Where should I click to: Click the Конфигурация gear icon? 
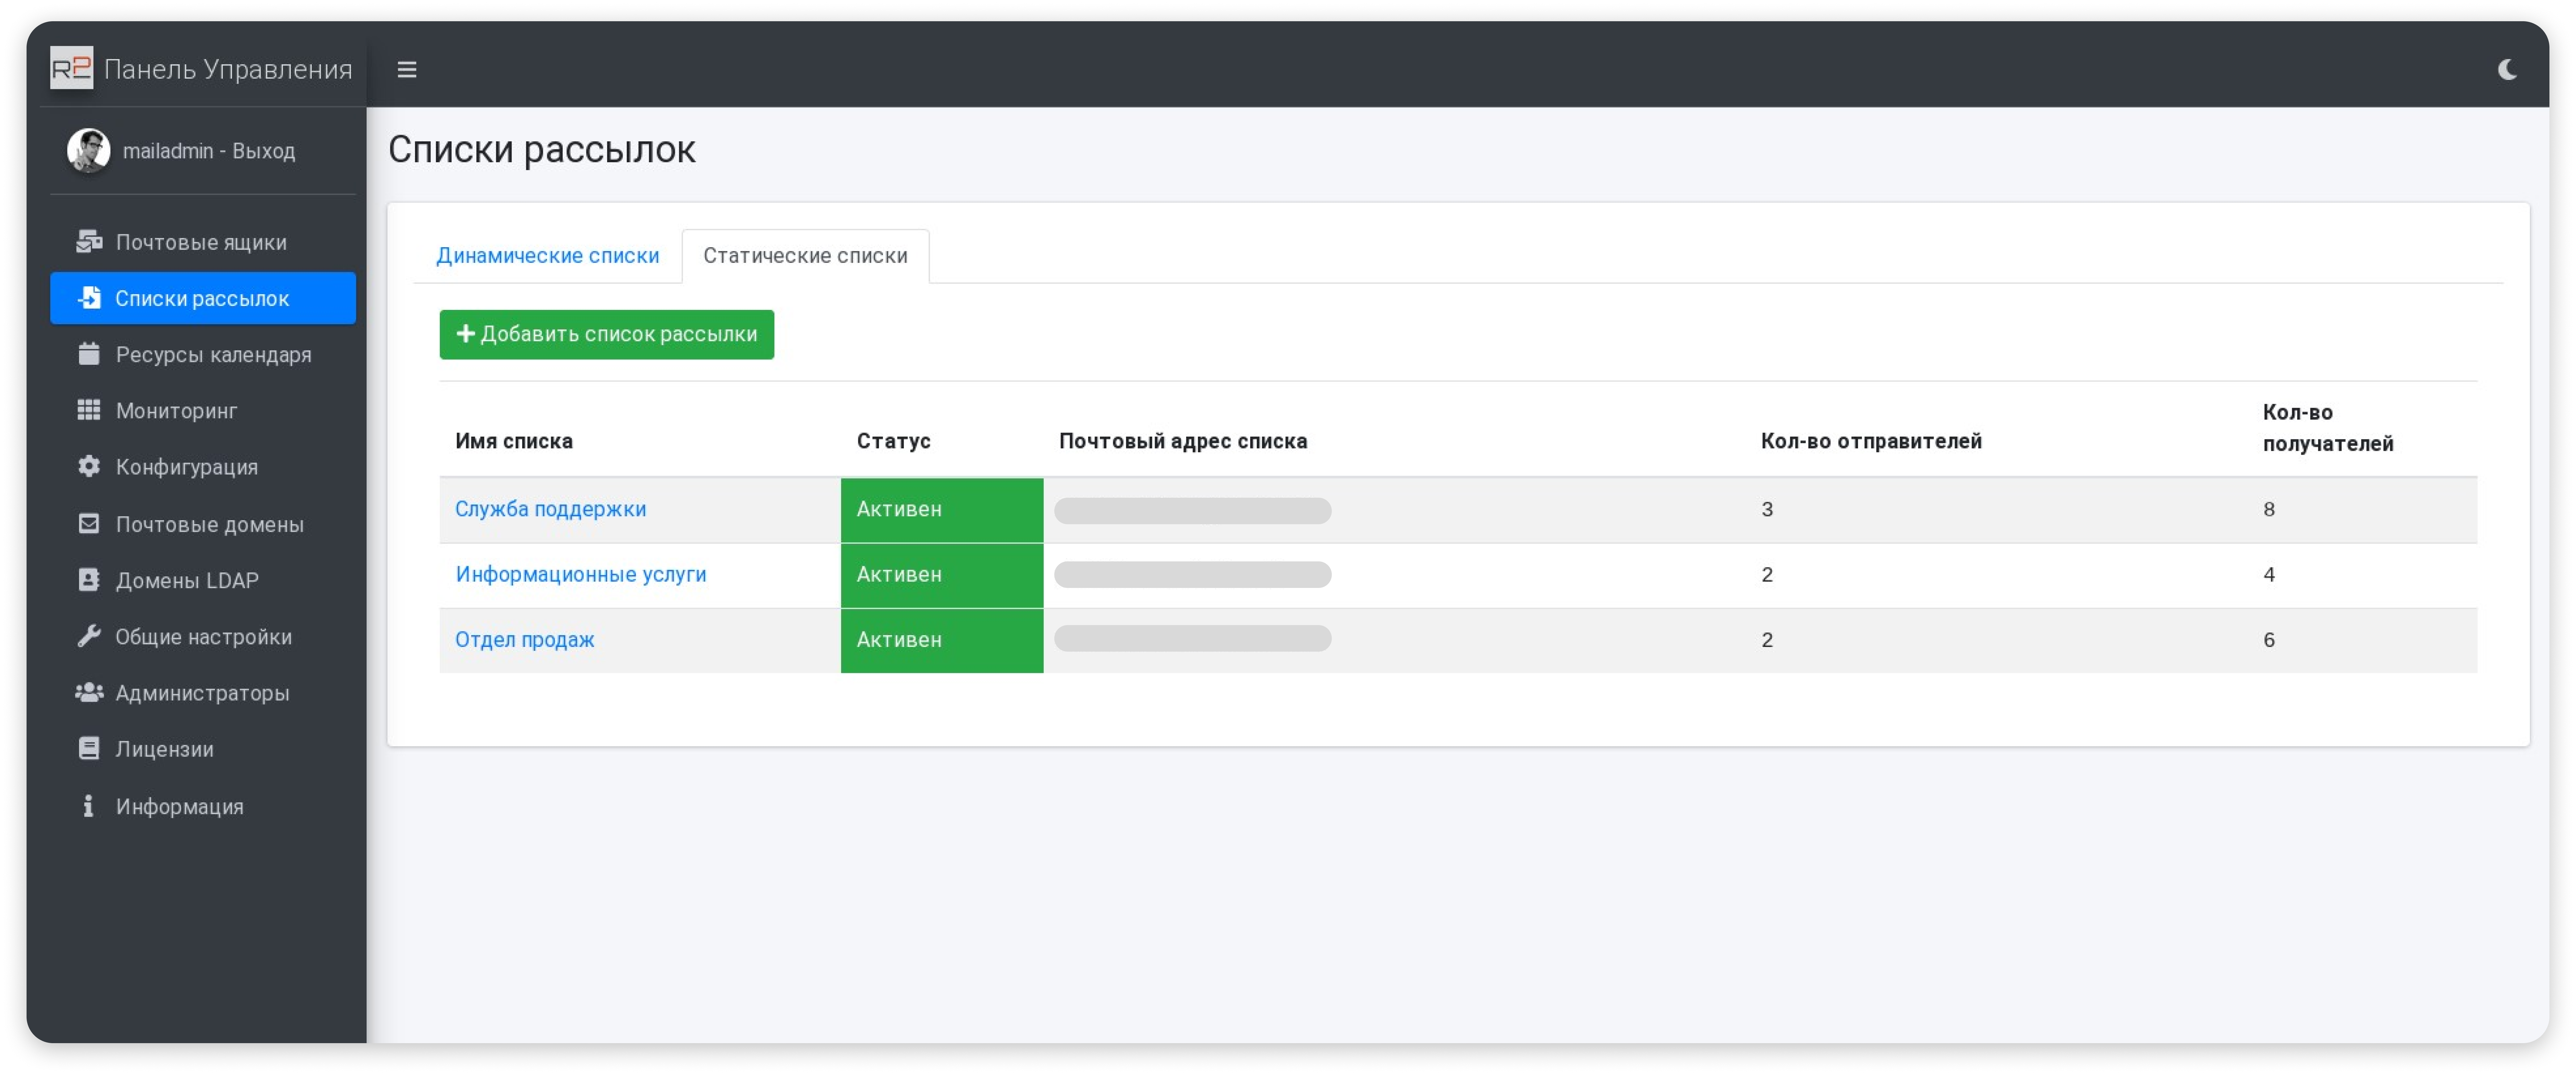coord(89,466)
